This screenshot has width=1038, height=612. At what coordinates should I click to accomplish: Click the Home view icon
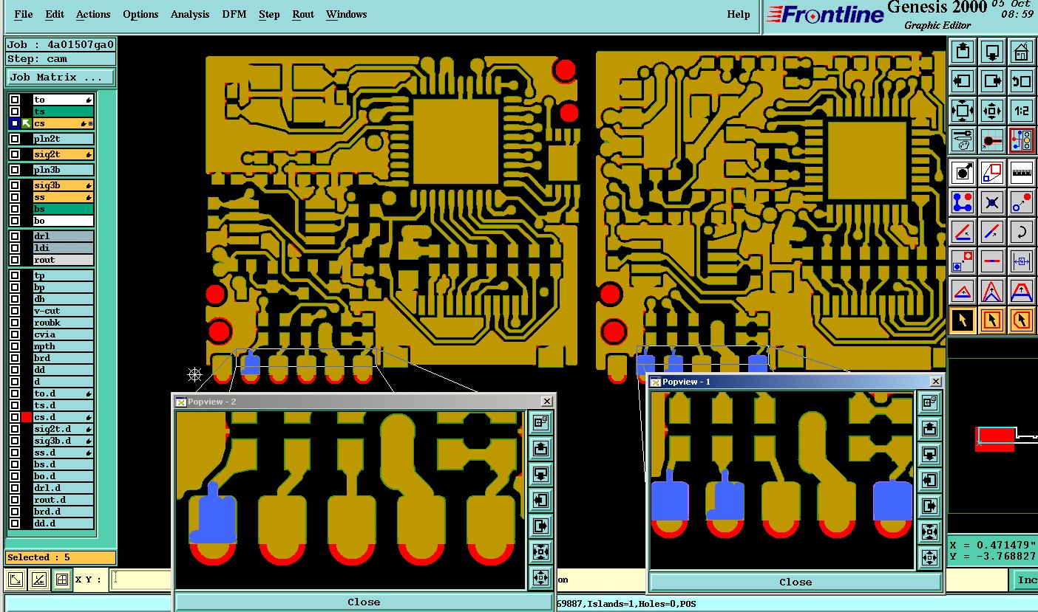point(1022,52)
